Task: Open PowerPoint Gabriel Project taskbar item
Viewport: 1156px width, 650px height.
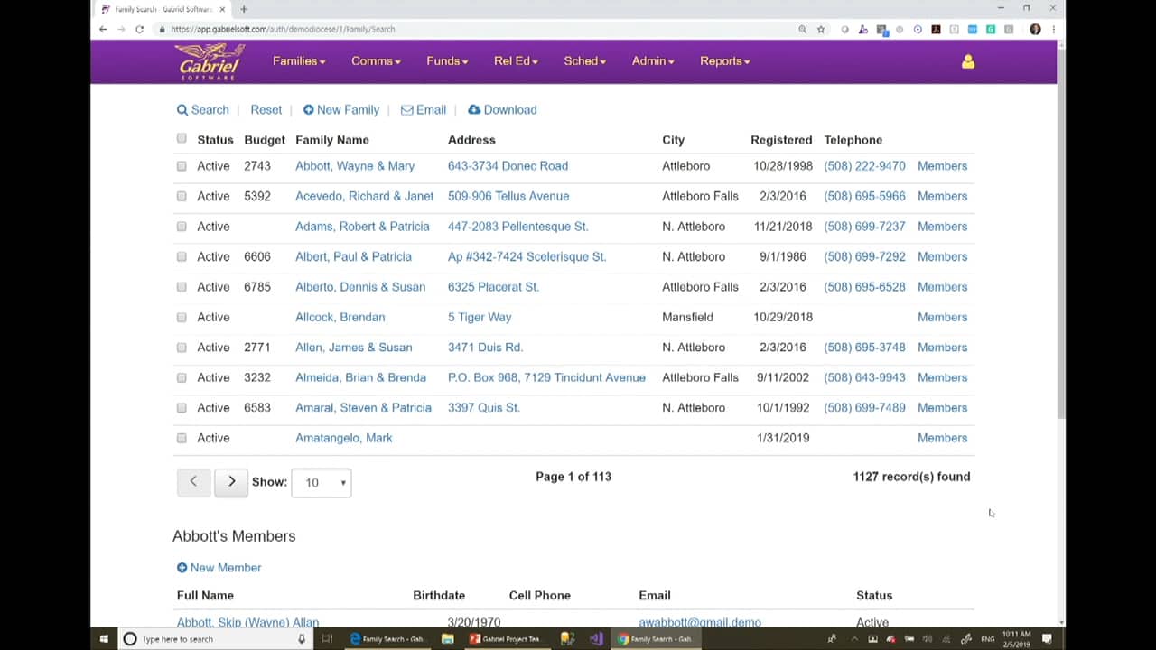Action: pyautogui.click(x=506, y=638)
